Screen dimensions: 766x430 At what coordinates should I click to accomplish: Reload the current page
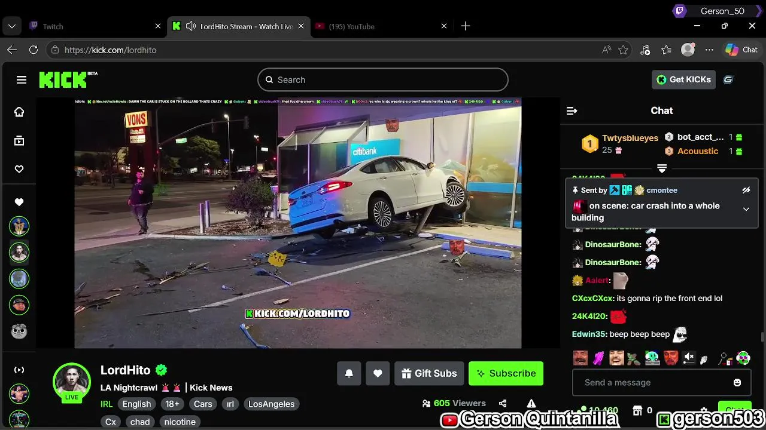click(x=34, y=50)
